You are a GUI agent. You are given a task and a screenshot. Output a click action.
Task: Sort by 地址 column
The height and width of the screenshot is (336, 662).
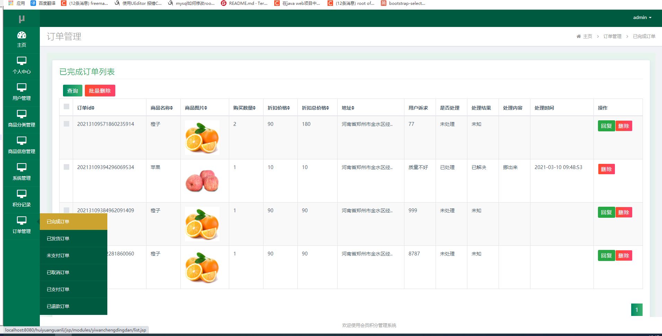pyautogui.click(x=348, y=108)
